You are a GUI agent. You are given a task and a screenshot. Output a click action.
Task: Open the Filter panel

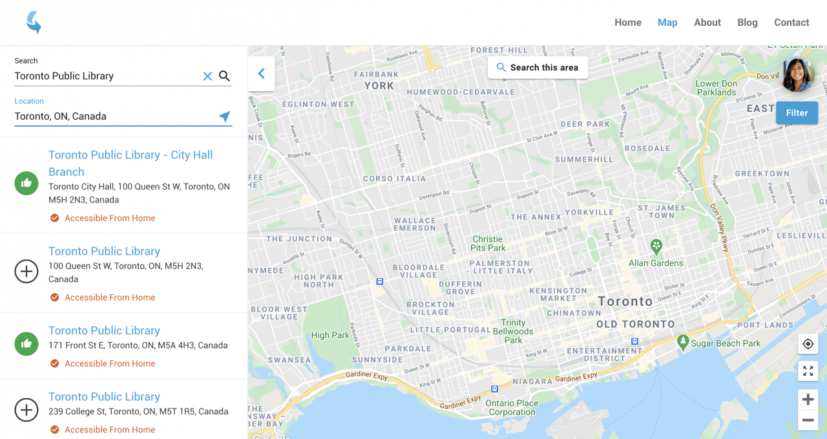click(x=797, y=112)
